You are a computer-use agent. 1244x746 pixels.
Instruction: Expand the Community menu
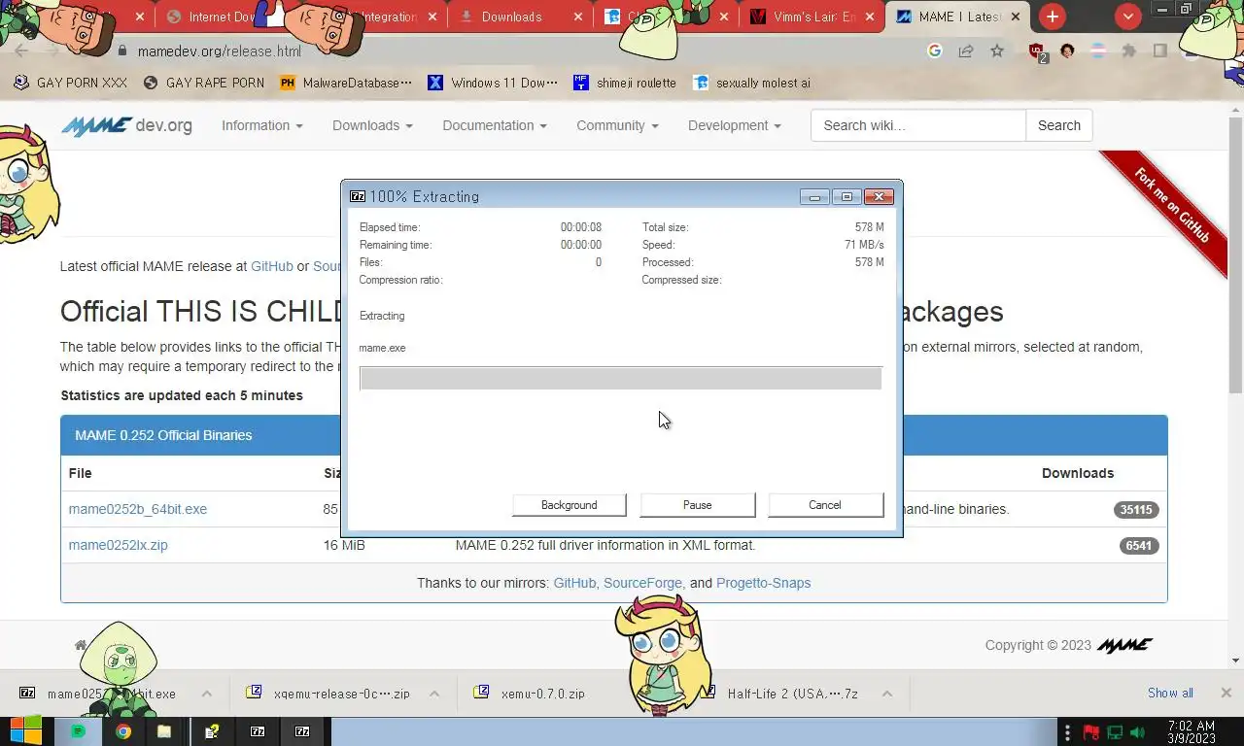(x=617, y=125)
